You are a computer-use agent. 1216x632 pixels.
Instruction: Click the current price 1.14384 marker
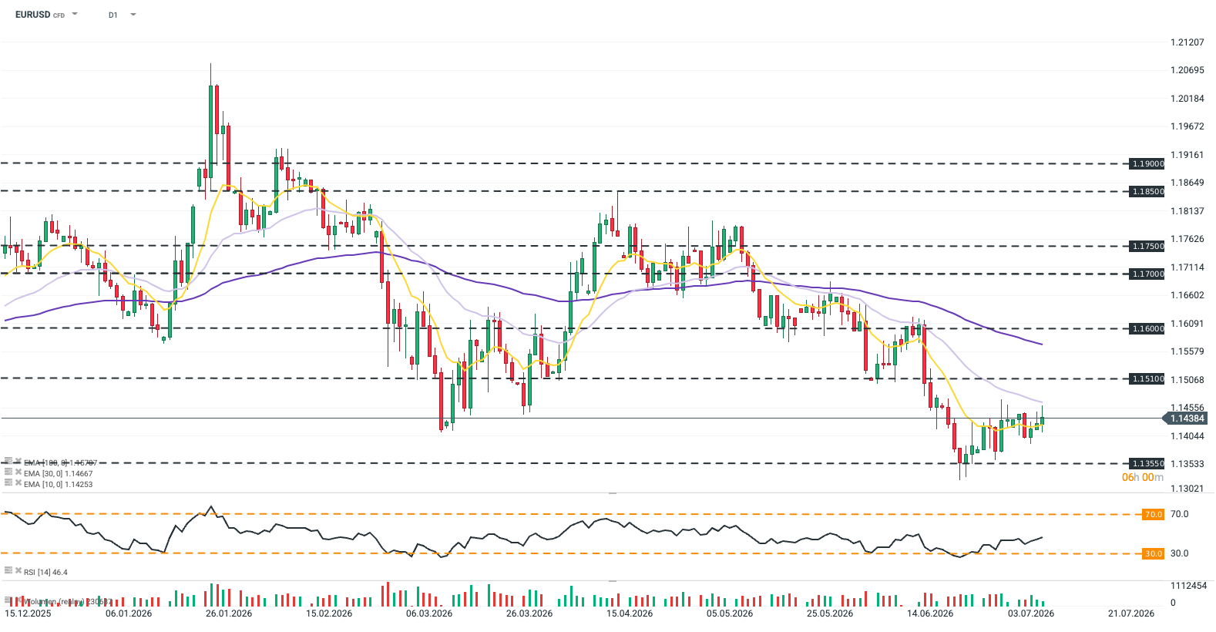point(1185,419)
